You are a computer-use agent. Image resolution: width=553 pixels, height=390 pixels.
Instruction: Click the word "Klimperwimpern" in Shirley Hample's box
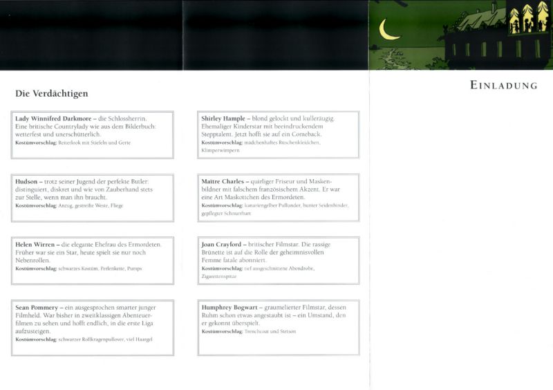tap(221, 150)
